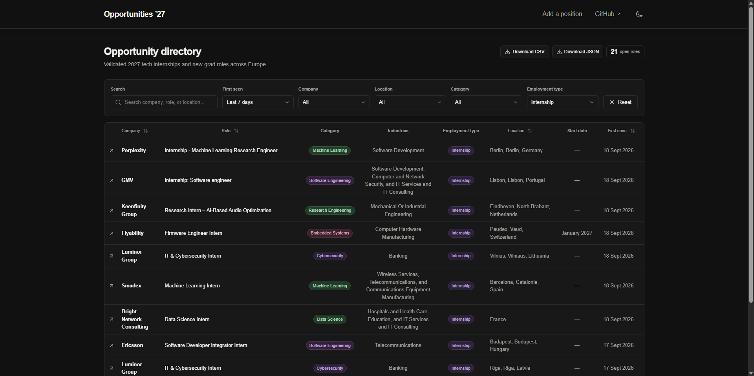Go to Opportunities '27 home logo
This screenshot has height=376, width=754.
(134, 14)
